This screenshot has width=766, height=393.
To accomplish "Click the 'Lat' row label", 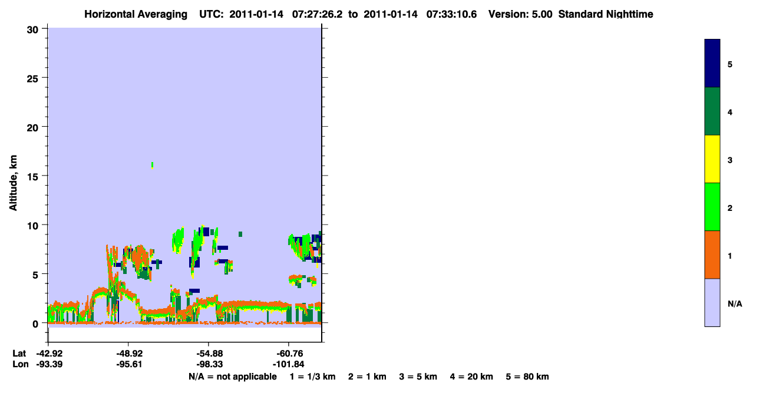I will coord(19,354).
